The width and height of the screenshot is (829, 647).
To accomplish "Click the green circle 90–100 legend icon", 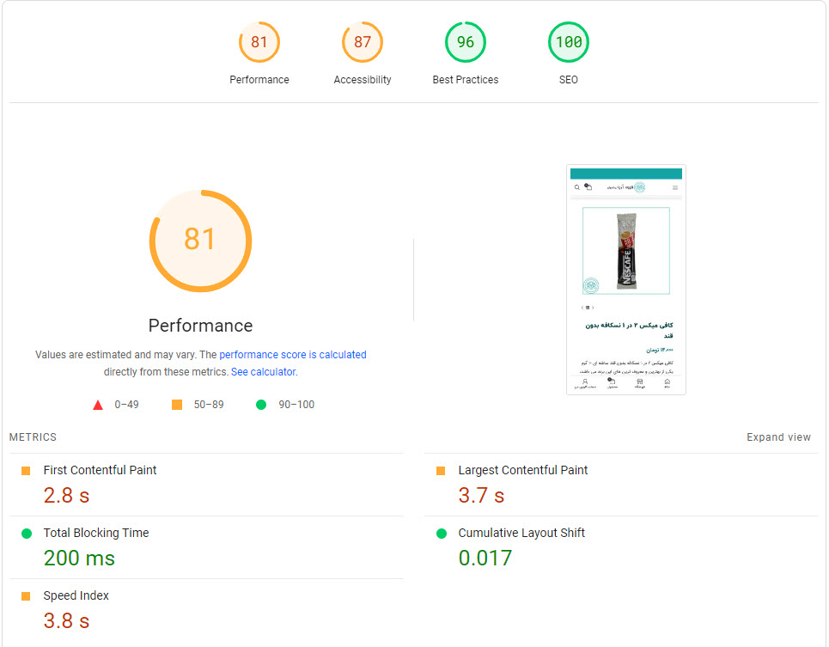I will tap(261, 405).
